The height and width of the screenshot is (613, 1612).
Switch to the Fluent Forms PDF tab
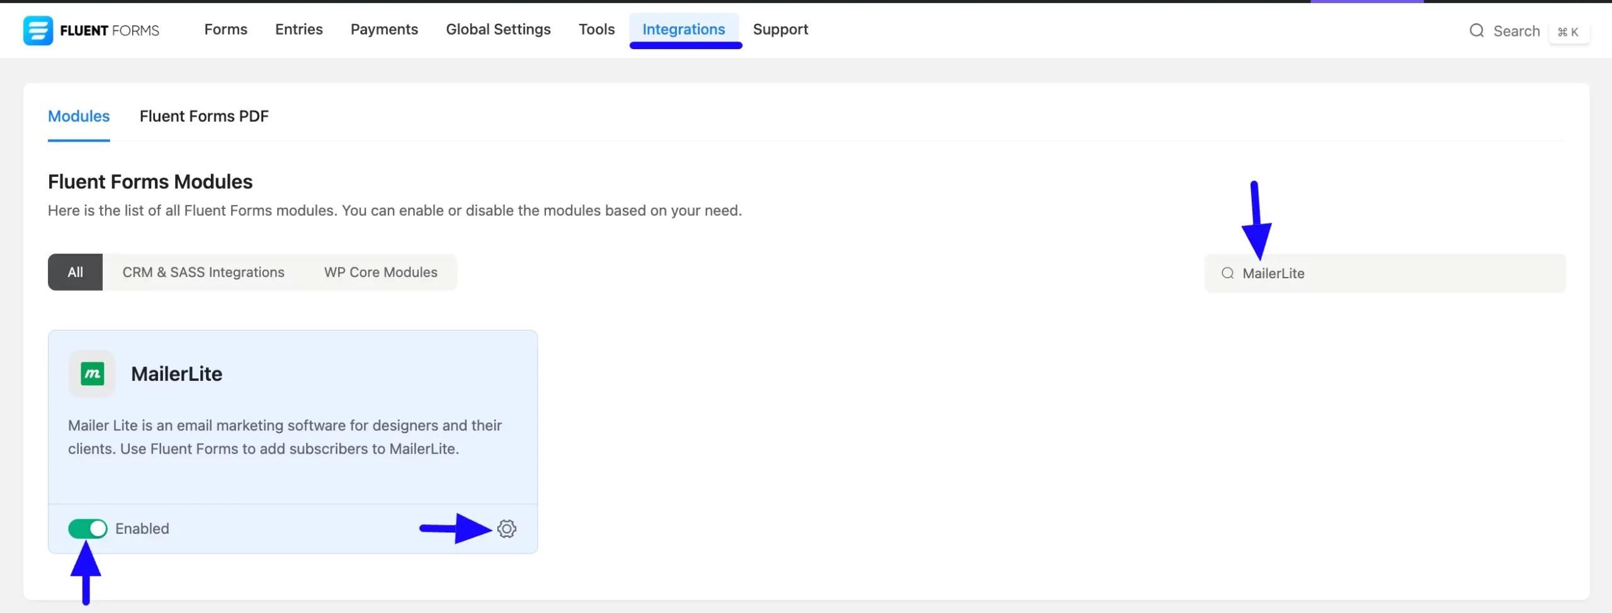coord(204,116)
